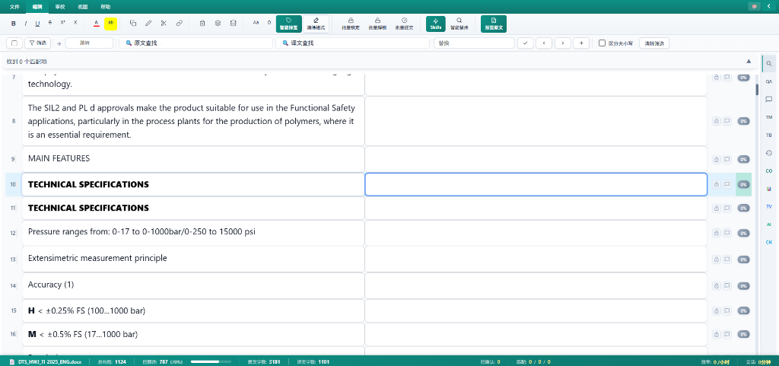Click the trash delete icon
The height and width of the screenshot is (366, 779).
tap(202, 23)
